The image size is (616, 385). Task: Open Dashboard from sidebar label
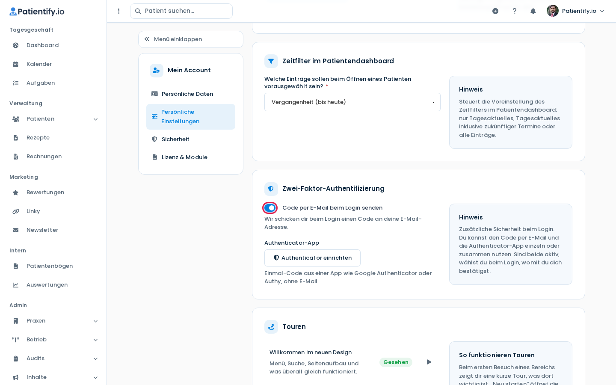tap(43, 45)
